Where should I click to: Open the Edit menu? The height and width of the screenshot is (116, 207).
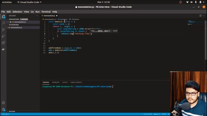point(9,12)
